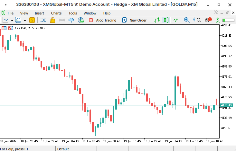Click the 19 Jun 12:45 time label
Viewport: 236px width, 151px height.
tap(153, 141)
